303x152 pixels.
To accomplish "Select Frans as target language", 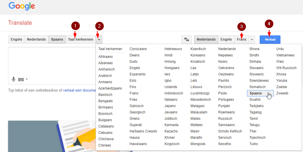I will (x=241, y=39).
